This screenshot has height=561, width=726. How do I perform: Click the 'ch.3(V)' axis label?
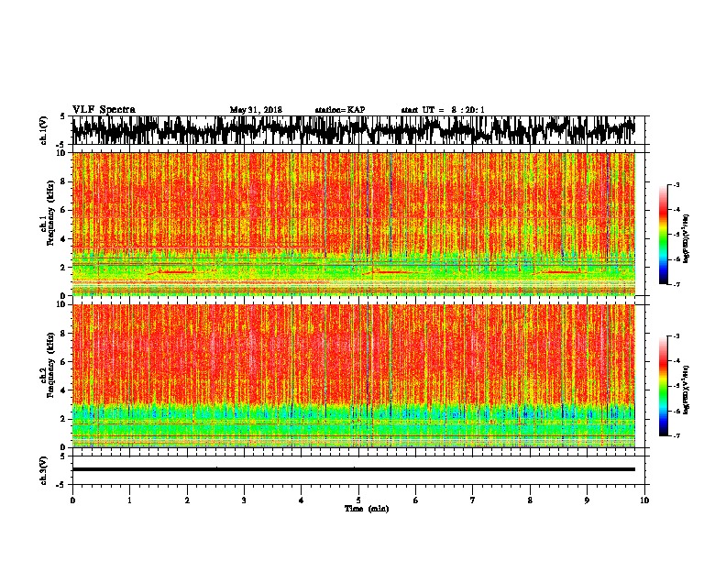44,470
